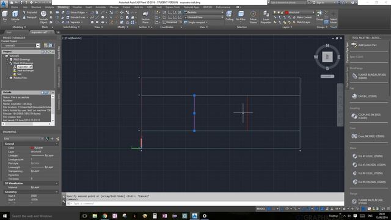The width and height of the screenshot is (391, 220).
Task: Click Chrome icon in Windows taskbar
Action: (104, 216)
